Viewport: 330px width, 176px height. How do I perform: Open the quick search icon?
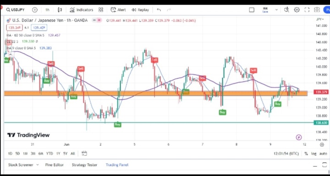click(x=286, y=10)
